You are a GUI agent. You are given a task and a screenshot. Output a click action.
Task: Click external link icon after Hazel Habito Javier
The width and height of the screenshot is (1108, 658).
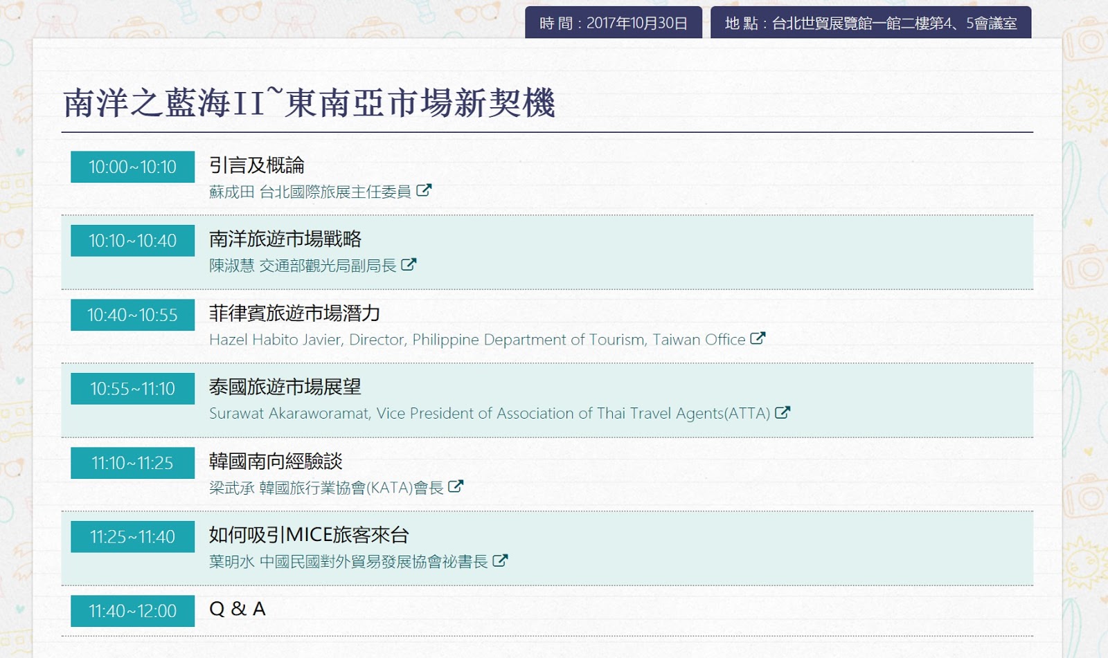tap(758, 338)
